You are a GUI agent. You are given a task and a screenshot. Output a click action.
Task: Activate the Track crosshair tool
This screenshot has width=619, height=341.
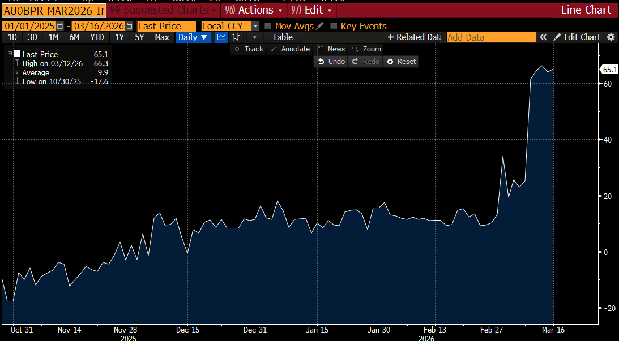248,49
